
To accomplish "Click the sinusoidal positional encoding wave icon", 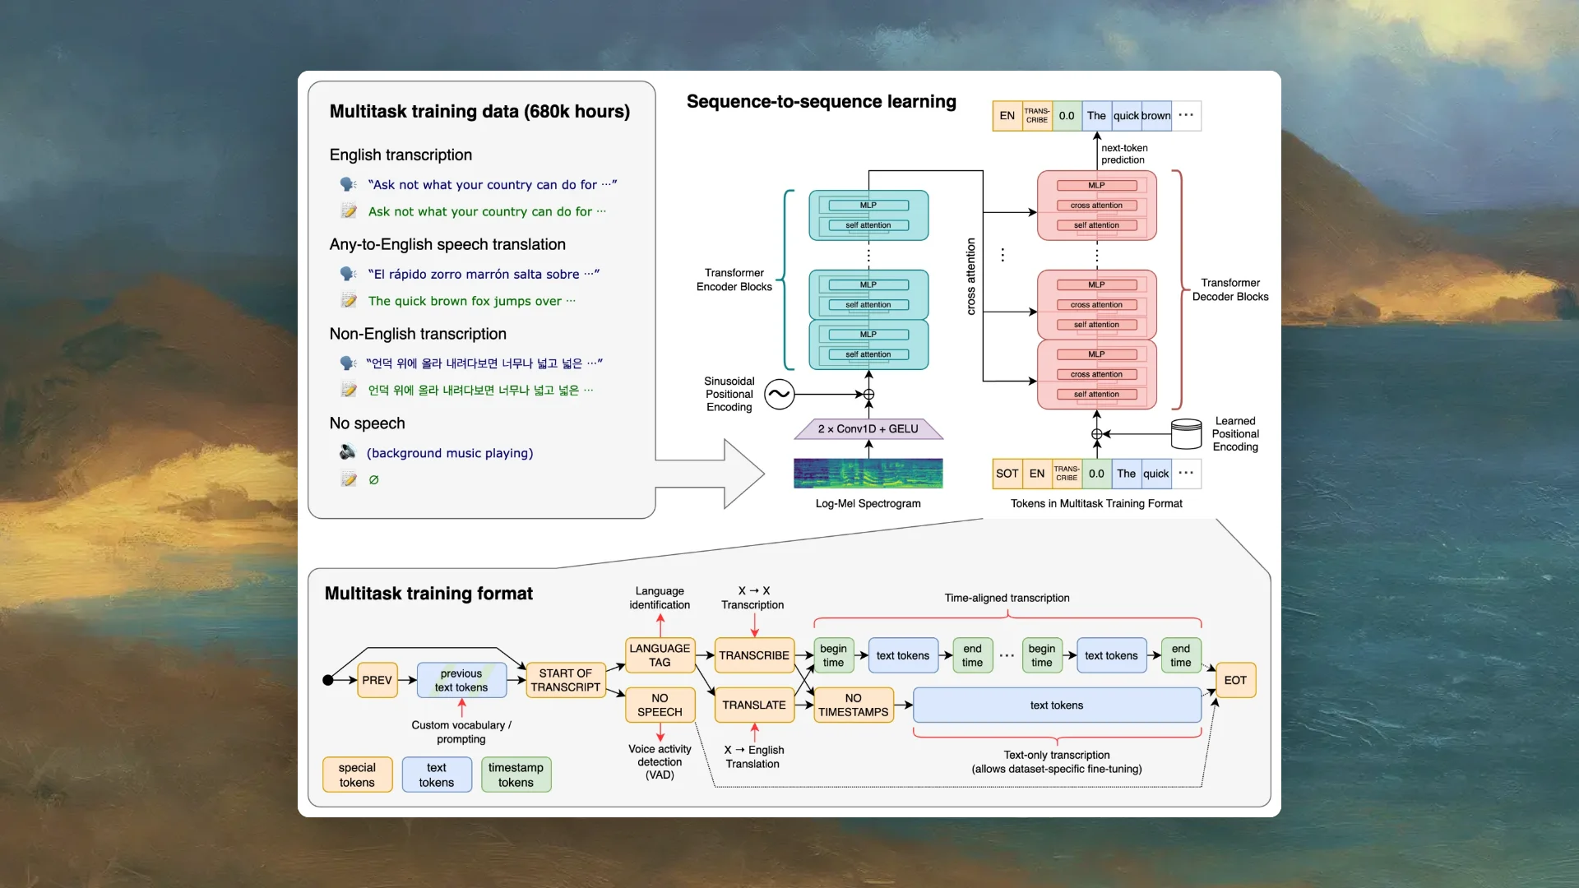I will 779,395.
